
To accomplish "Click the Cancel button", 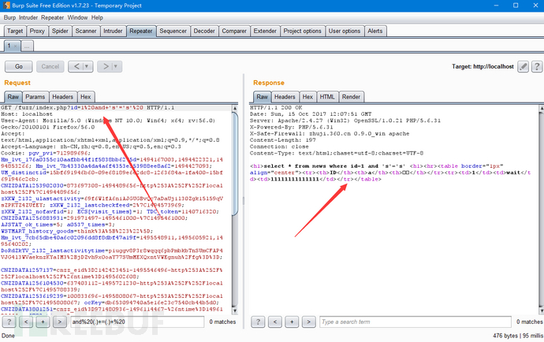I will pos(50,66).
